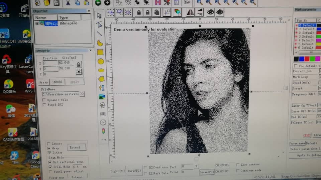Select the Ellipse tool

pos(101,70)
